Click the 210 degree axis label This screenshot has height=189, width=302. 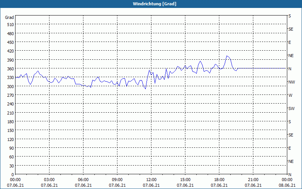pyautogui.click(x=11, y=113)
